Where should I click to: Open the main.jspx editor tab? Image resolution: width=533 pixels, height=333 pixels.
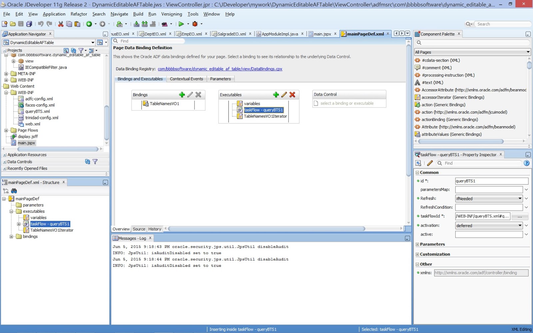coord(322,34)
